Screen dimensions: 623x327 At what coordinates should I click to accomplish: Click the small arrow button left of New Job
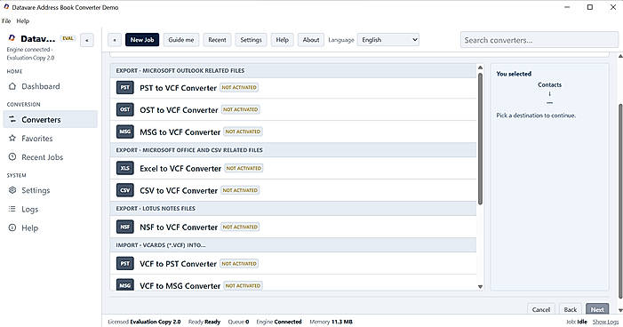coord(115,40)
